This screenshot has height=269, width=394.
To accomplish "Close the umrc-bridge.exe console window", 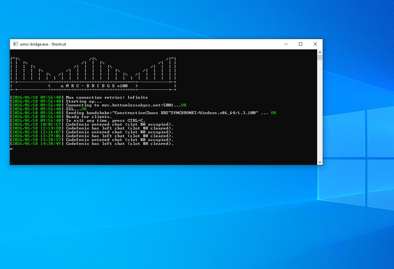I will (315, 44).
